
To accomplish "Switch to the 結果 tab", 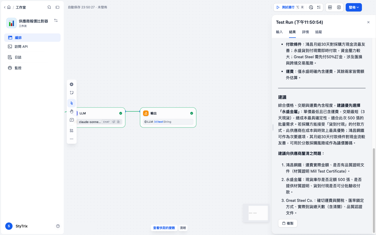I will [292, 32].
